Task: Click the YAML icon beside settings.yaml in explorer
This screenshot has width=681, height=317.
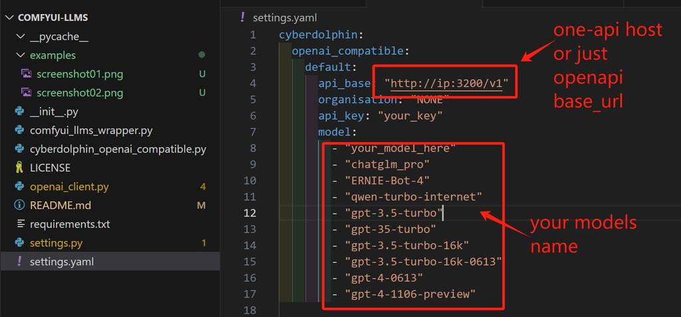Action: 19,262
